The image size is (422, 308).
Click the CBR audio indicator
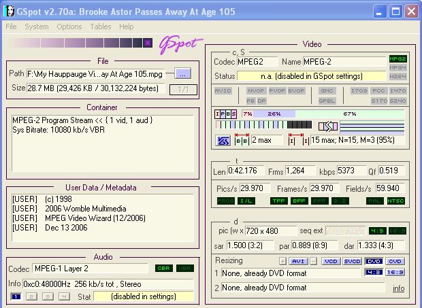pyautogui.click(x=164, y=268)
